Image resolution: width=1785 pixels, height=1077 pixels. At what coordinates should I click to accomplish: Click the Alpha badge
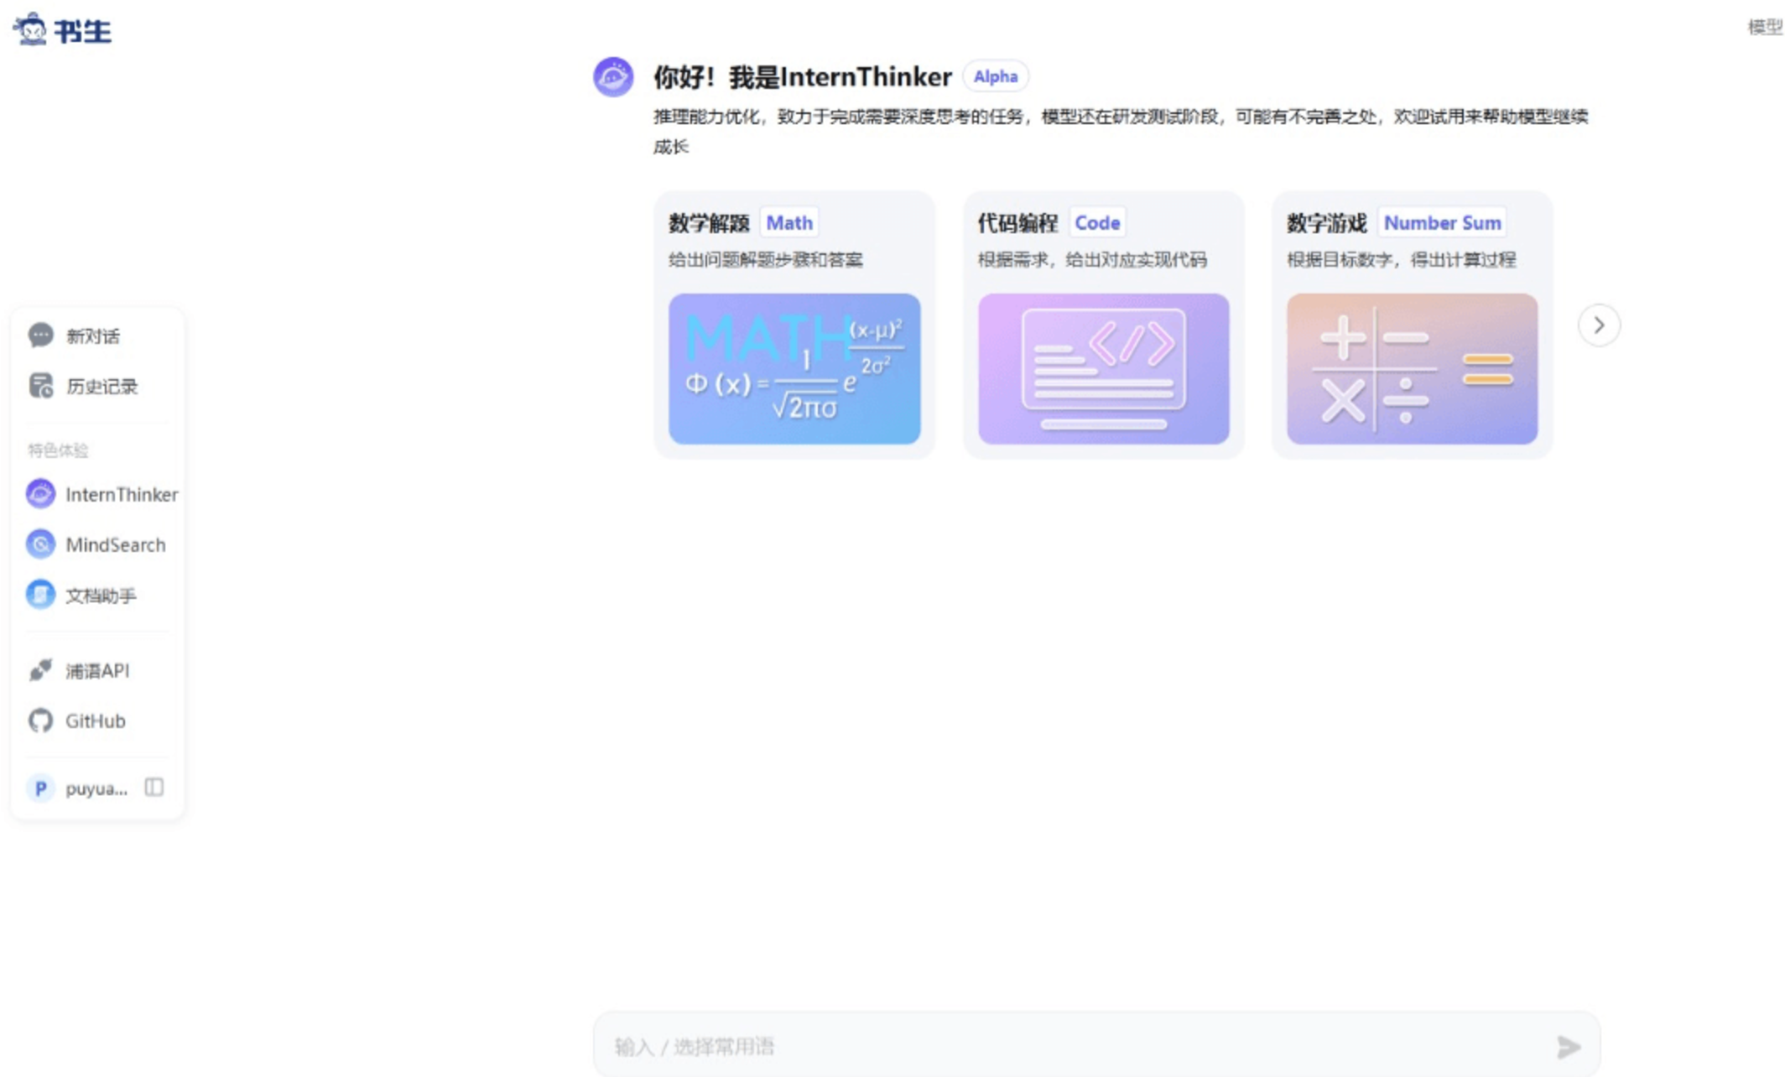(x=996, y=76)
